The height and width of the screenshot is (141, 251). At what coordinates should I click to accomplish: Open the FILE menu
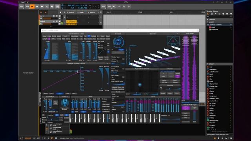click(x=22, y=7)
